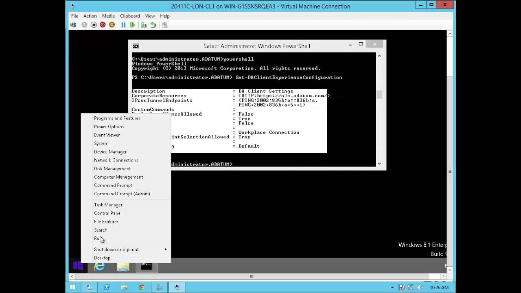
Task: Open Control Panel from the menu
Action: (x=126, y=213)
